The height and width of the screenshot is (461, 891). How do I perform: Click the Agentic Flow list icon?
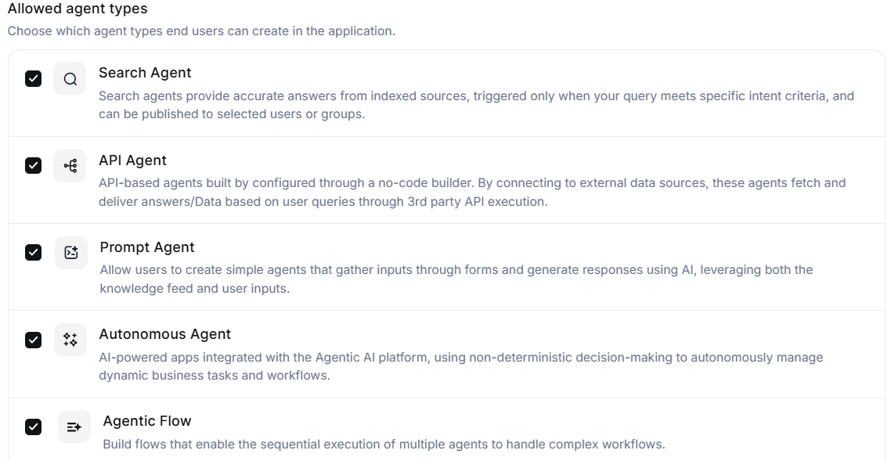(x=74, y=427)
